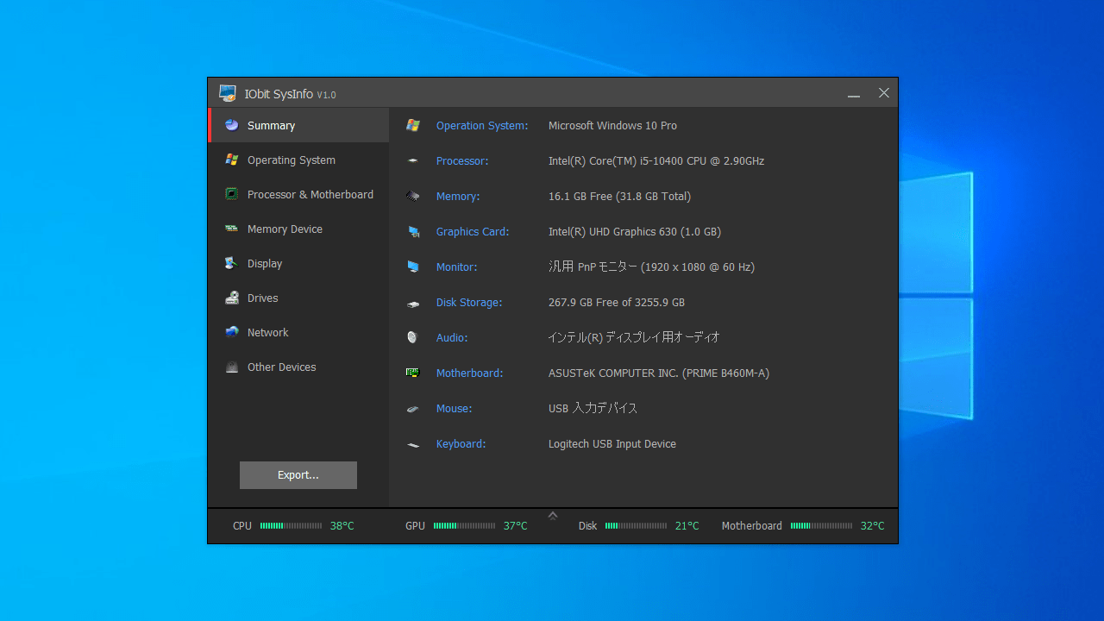Click the Summary pie chart icon
The width and height of the screenshot is (1104, 621).
click(x=232, y=125)
